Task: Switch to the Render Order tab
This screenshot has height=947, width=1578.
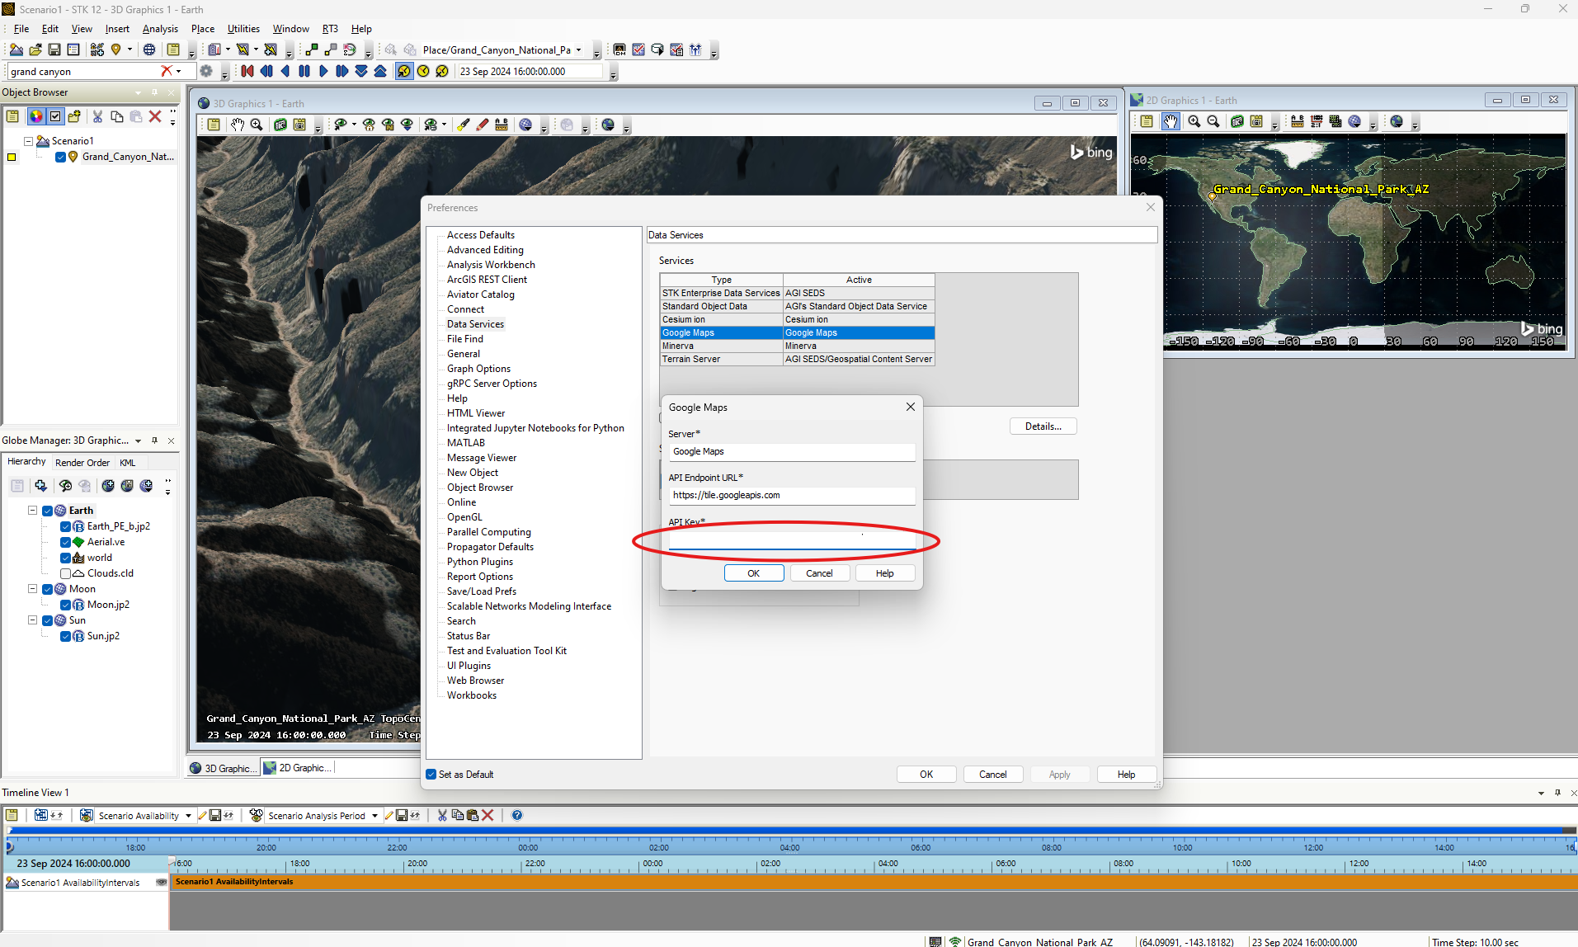Action: coord(82,463)
